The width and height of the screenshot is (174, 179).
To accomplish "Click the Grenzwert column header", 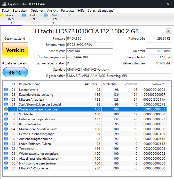I will [x=129, y=84].
